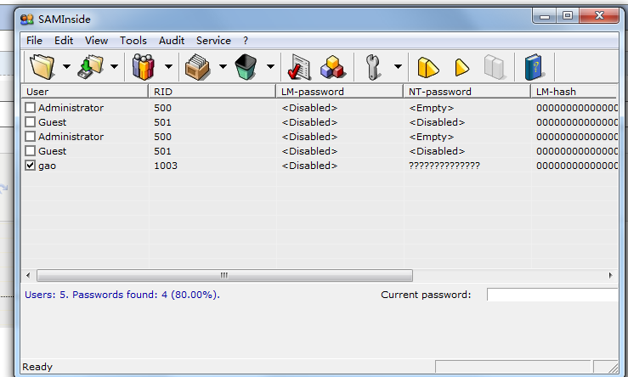Expand dropdown arrow beside export box icon
This screenshot has height=377, width=628.
click(x=223, y=66)
